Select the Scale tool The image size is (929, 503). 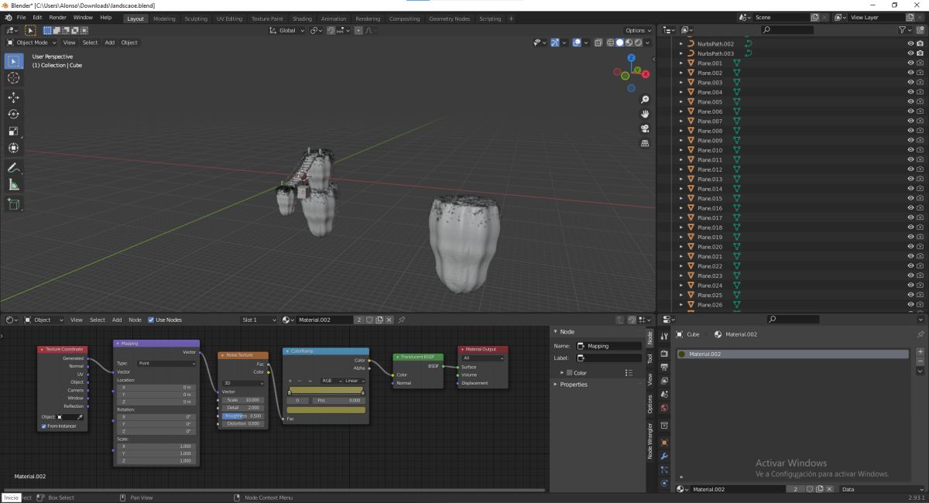point(14,132)
